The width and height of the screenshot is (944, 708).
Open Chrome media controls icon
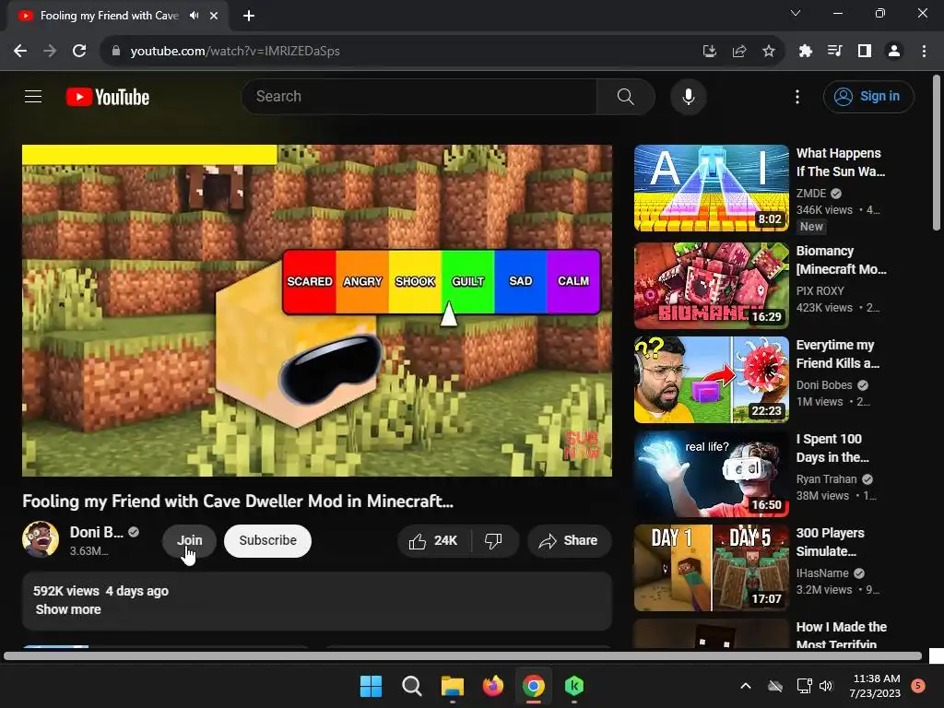tap(835, 52)
